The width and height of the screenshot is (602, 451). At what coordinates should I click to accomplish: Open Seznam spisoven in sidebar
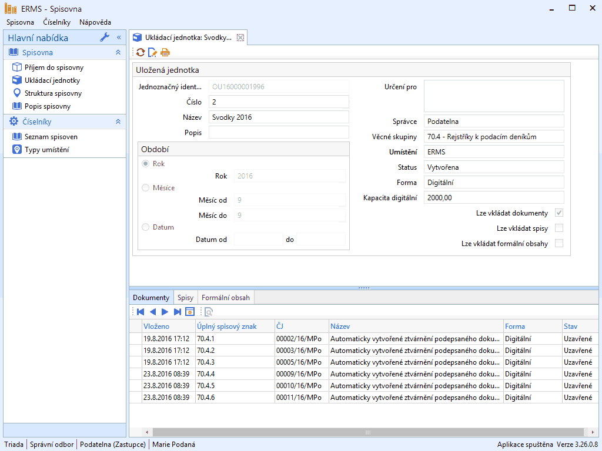tap(51, 137)
